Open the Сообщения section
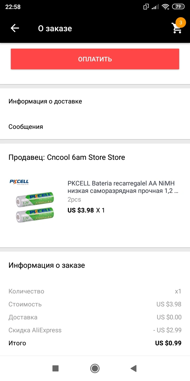This screenshot has width=190, height=381. coord(95,127)
